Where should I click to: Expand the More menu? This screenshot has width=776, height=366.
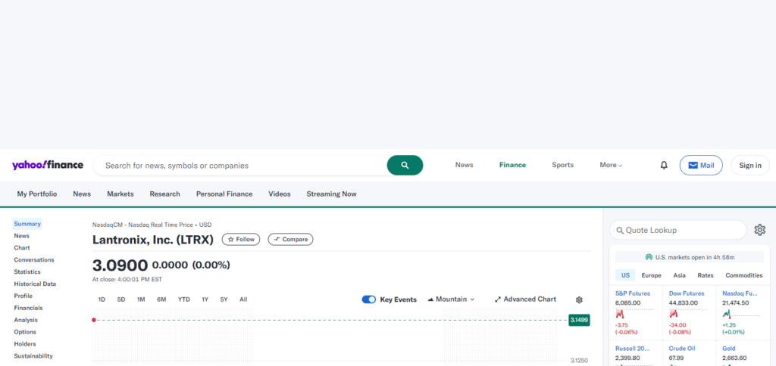[x=612, y=165]
